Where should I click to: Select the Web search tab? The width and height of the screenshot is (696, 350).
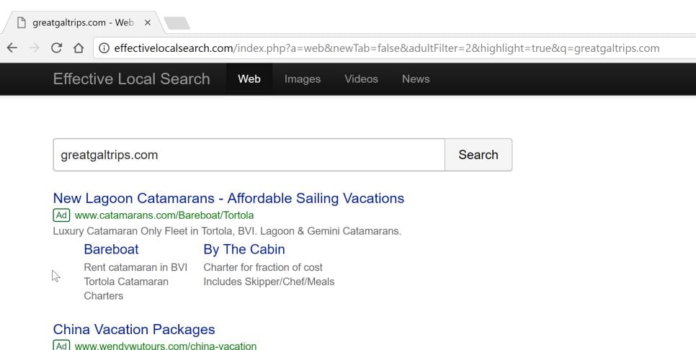click(249, 79)
